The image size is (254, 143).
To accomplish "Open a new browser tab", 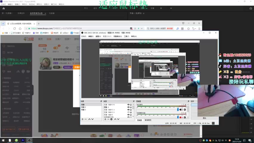I will [38, 24].
